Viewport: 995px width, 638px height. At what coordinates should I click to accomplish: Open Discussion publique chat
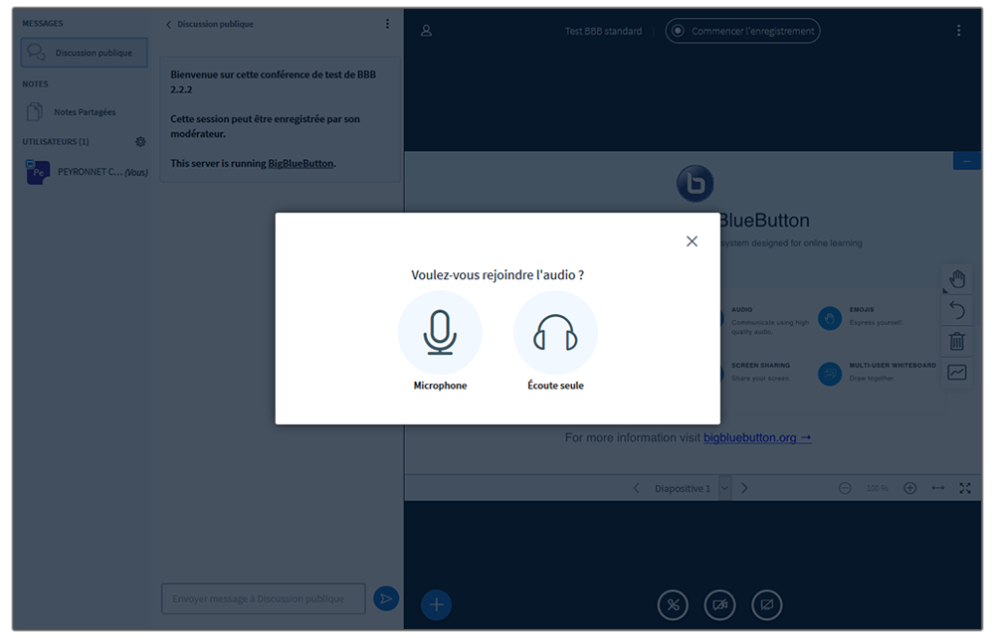click(84, 53)
